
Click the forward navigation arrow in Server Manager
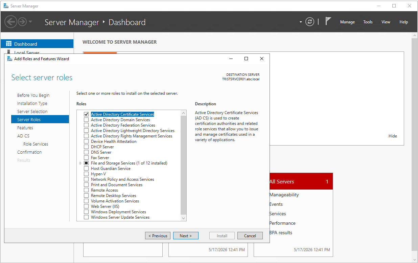click(x=22, y=22)
